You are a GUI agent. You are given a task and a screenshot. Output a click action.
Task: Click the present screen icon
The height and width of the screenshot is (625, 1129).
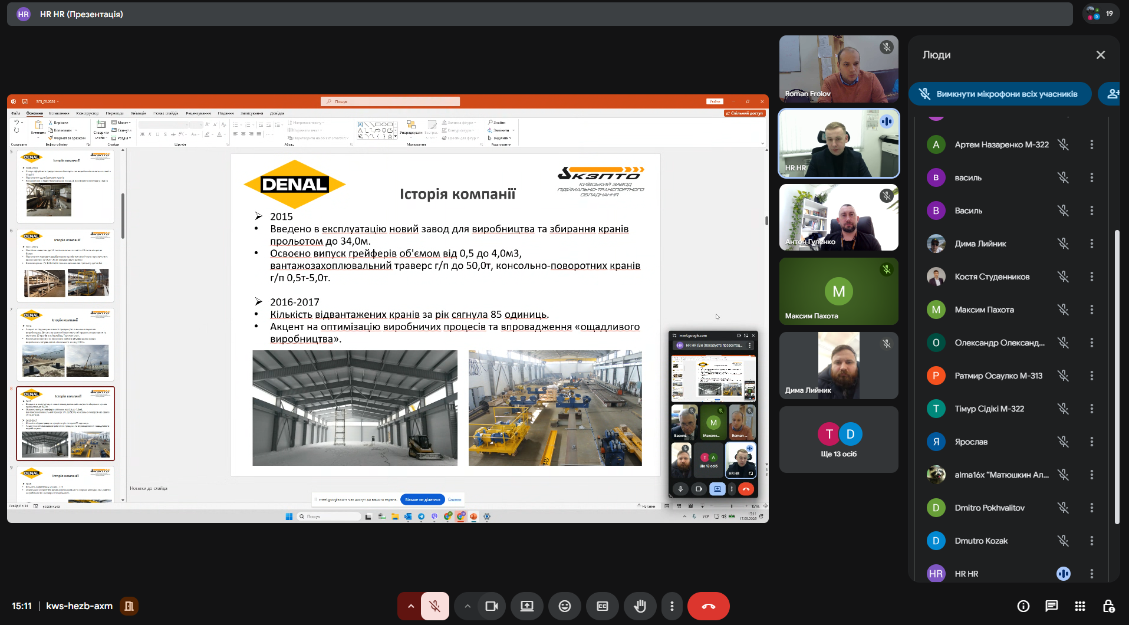click(526, 606)
